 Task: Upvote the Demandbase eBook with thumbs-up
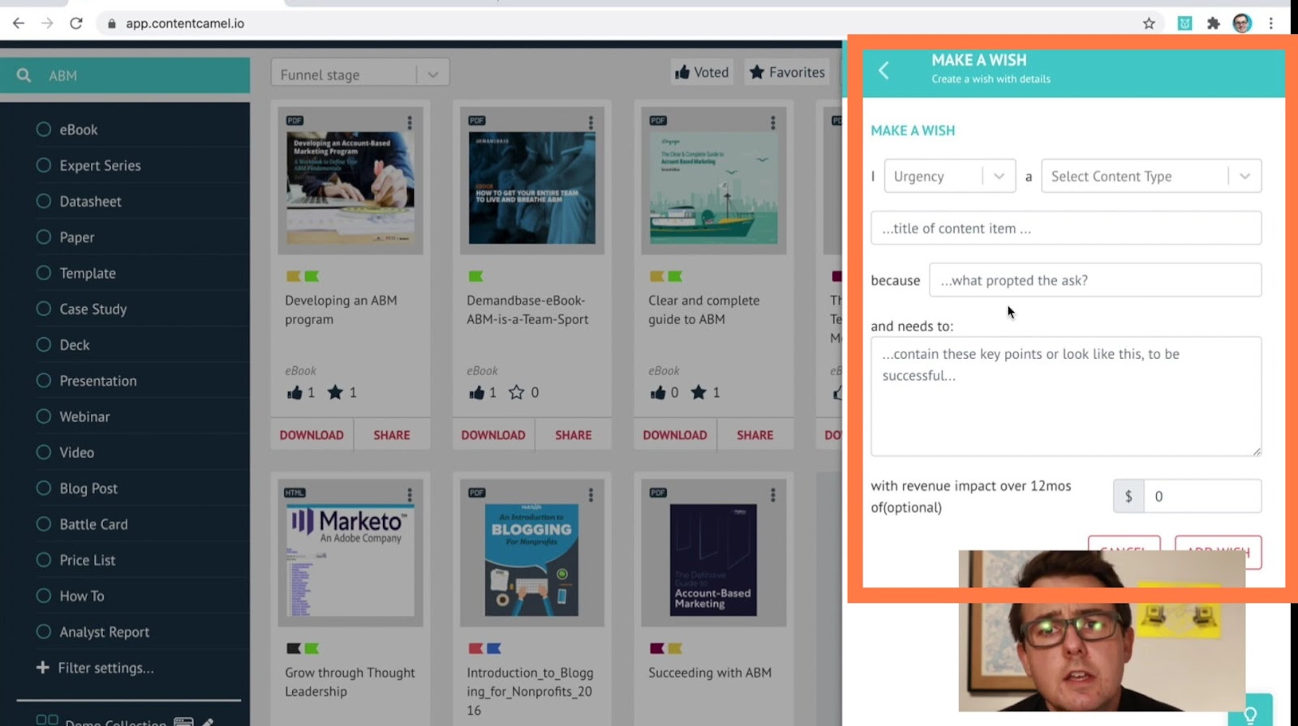476,392
